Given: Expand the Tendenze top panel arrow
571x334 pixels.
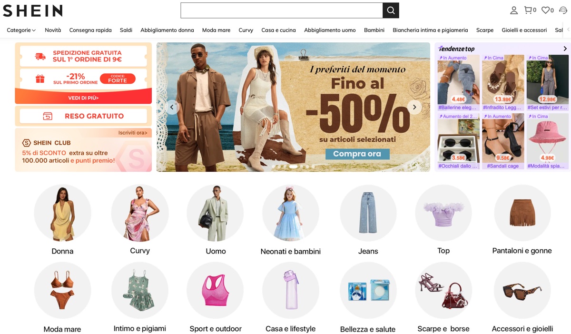Looking at the screenshot, I should click(x=565, y=48).
